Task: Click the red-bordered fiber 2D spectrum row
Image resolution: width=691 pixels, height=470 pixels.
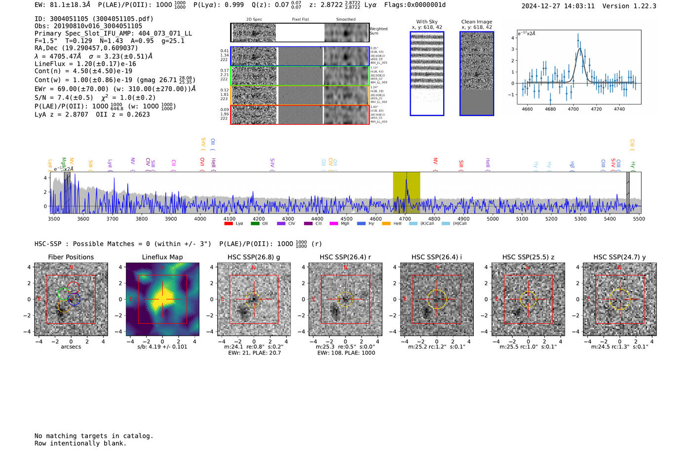Action: point(300,114)
